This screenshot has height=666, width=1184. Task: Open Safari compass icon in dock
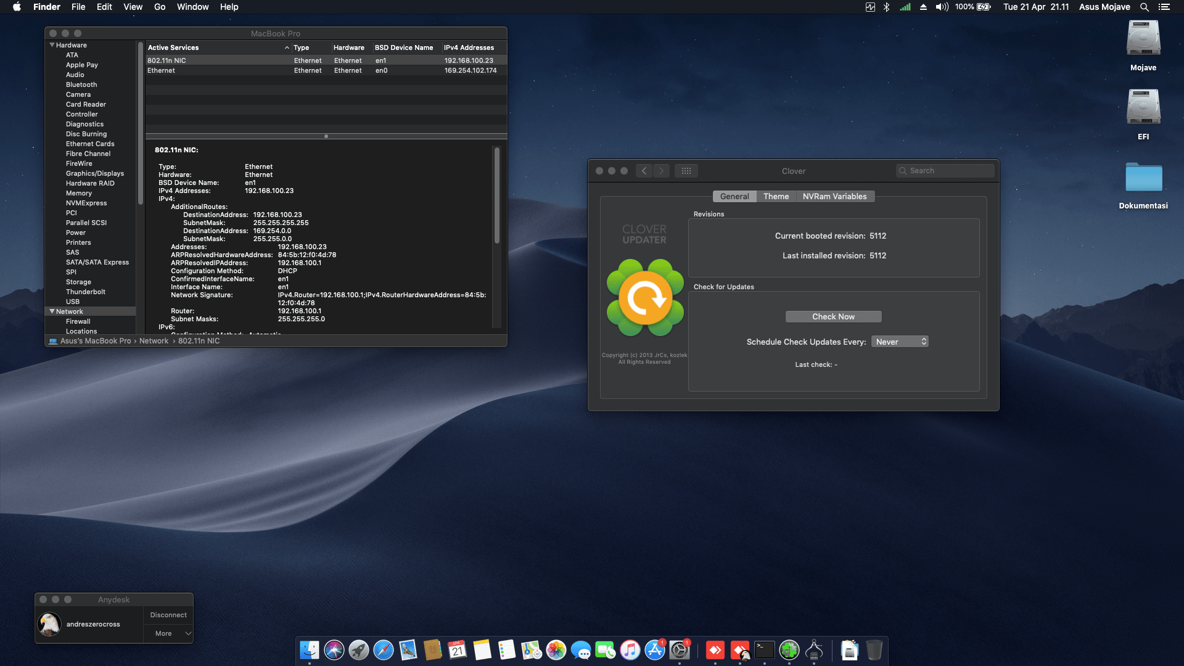pyautogui.click(x=384, y=650)
